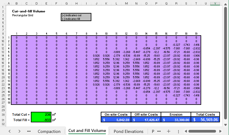Viewport: 229px width, 135px height.
Task: Click the vertical dots sheet tab bar handle
Action: pos(178,131)
